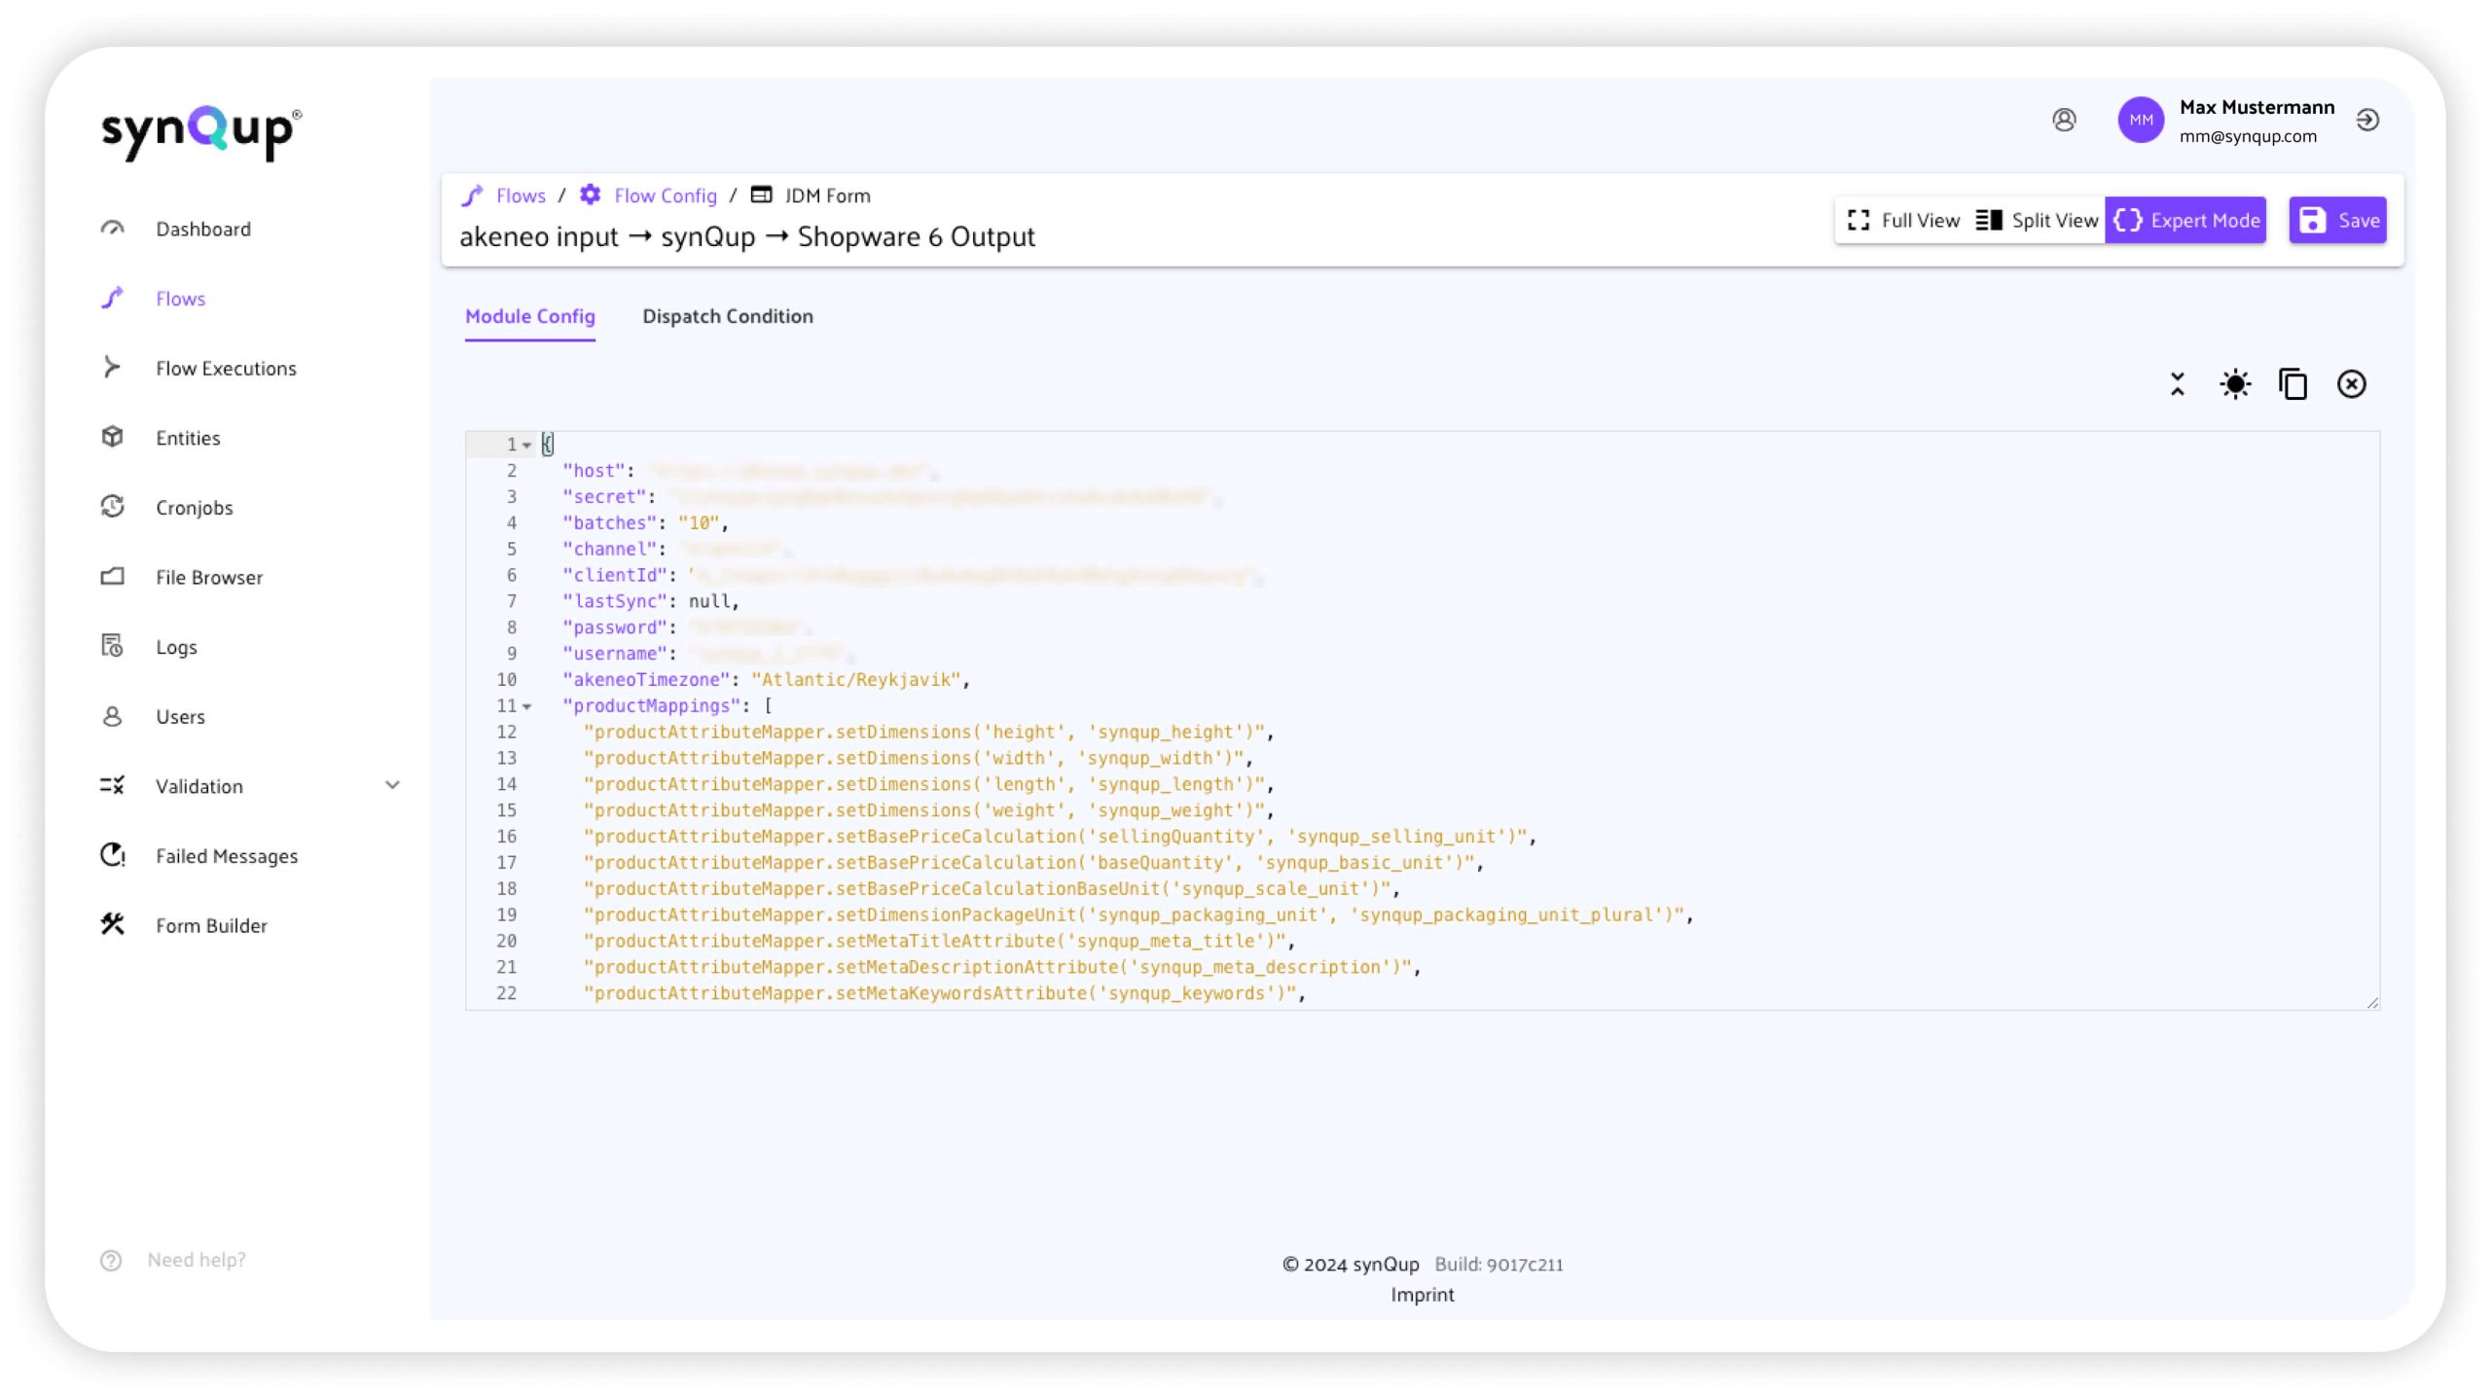Click the MM avatar circle

click(2141, 120)
